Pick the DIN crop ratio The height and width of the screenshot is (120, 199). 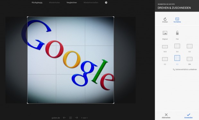tap(189, 61)
